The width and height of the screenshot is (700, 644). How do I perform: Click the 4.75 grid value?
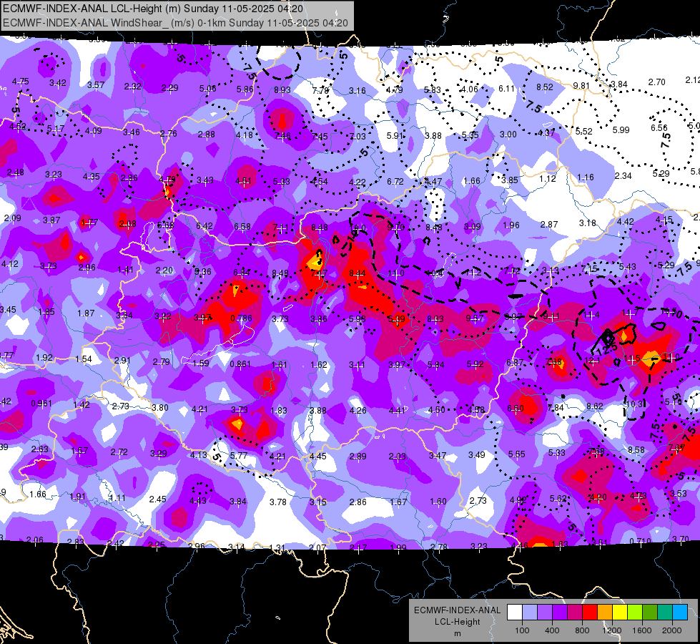point(20,82)
